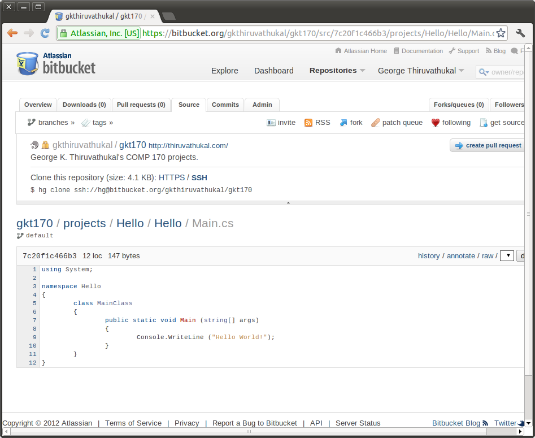Click the following heart icon
This screenshot has height=438, width=535.
(436, 123)
